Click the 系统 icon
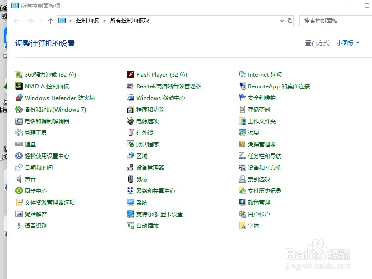Screen dimensions: 372x279 (131, 202)
